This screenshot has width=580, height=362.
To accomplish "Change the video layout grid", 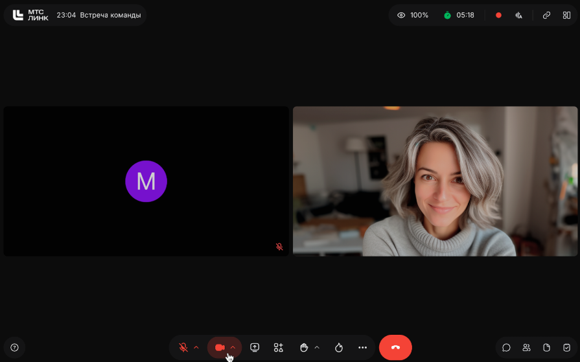I will pyautogui.click(x=566, y=15).
